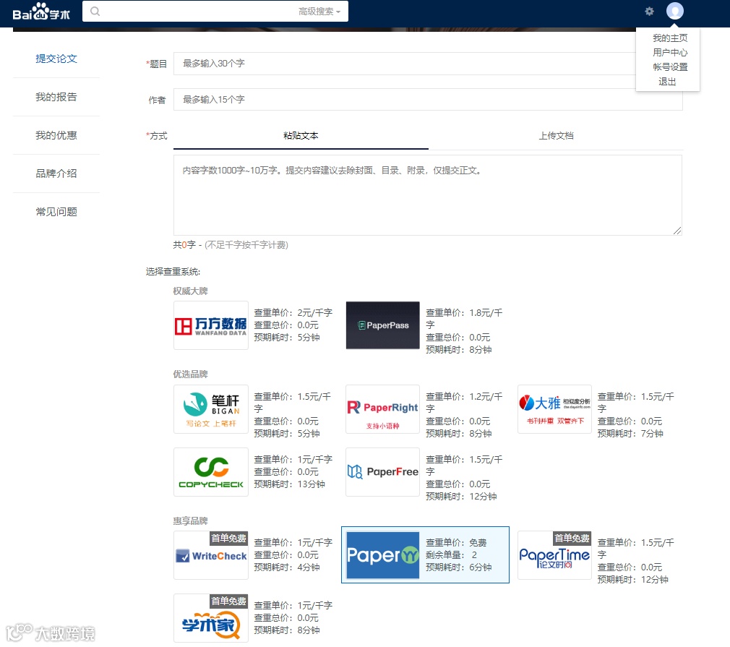
Task: Switch to 上传文档 tab
Action: pyautogui.click(x=556, y=136)
